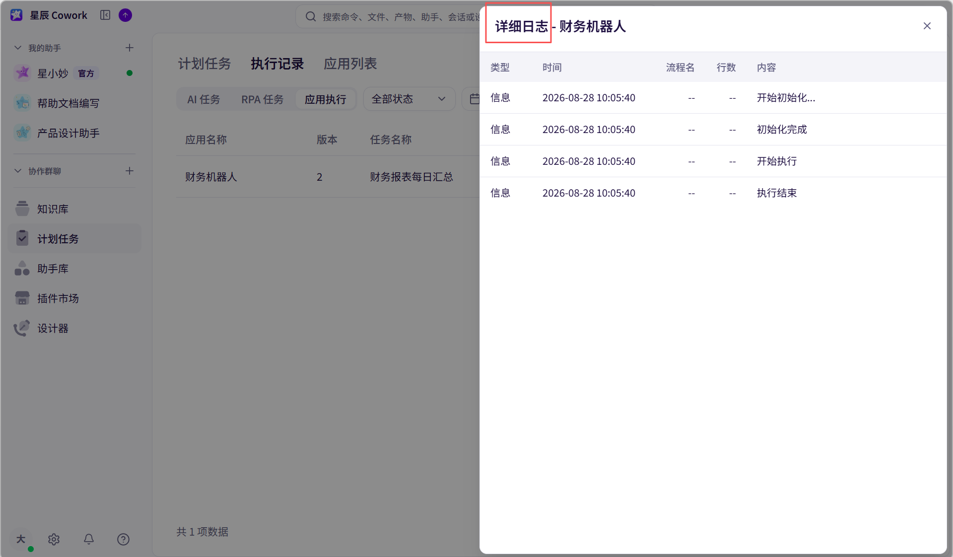Open settings via the gear icon
The height and width of the screenshot is (557, 953).
click(54, 539)
